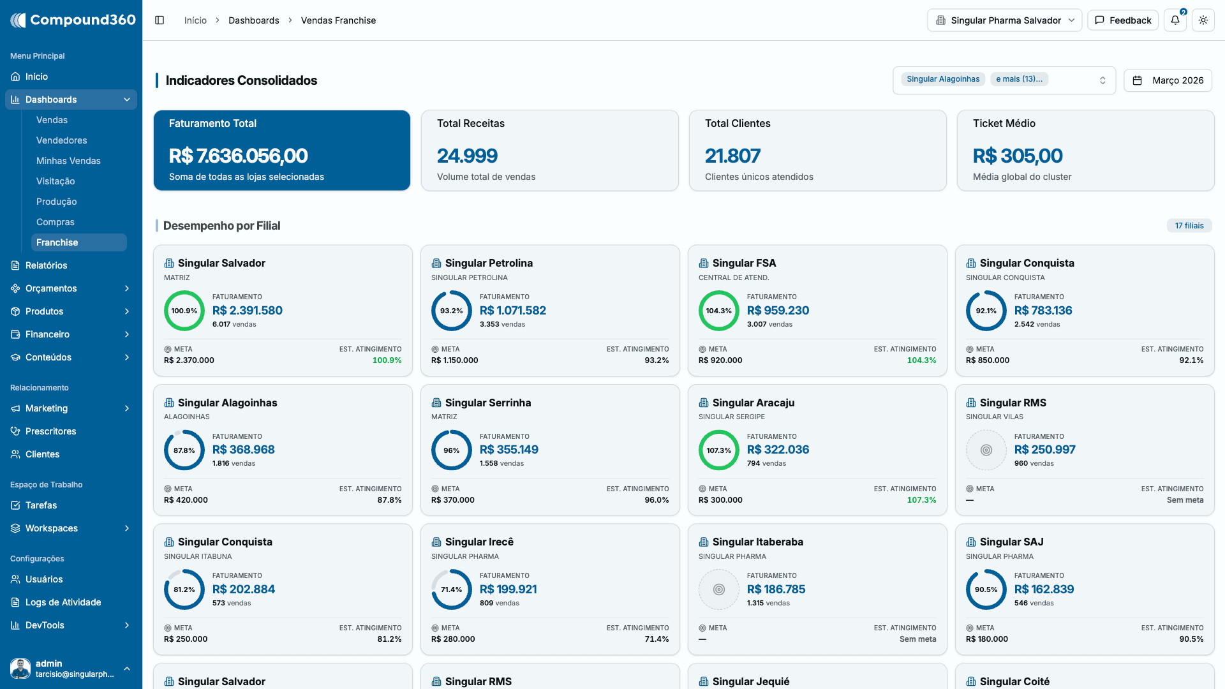
Task: Click the Orçamentos icon
Action: [15, 288]
